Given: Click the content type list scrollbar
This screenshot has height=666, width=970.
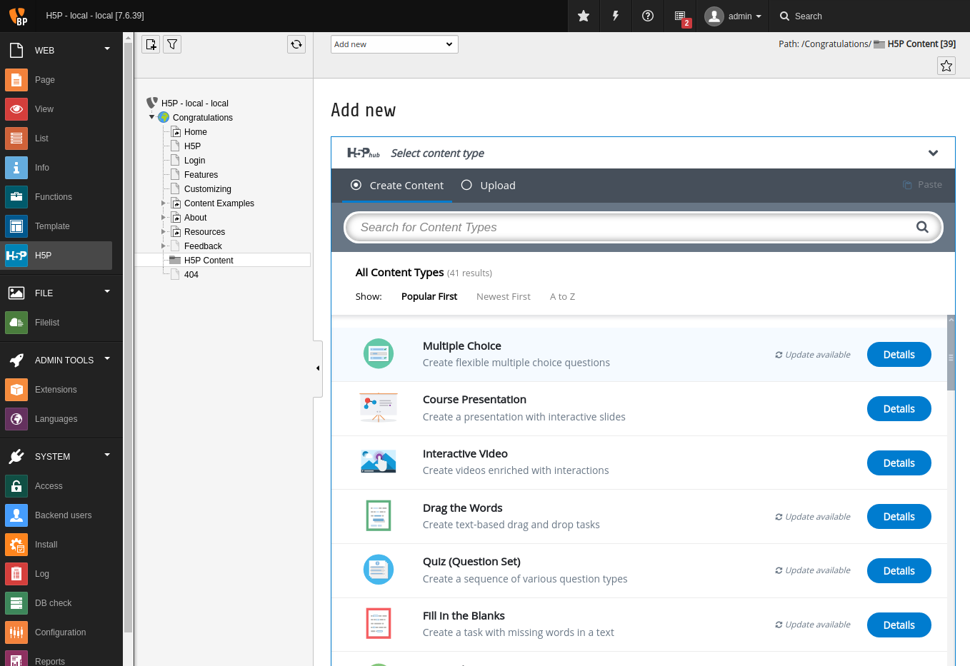Looking at the screenshot, I should pos(951,353).
